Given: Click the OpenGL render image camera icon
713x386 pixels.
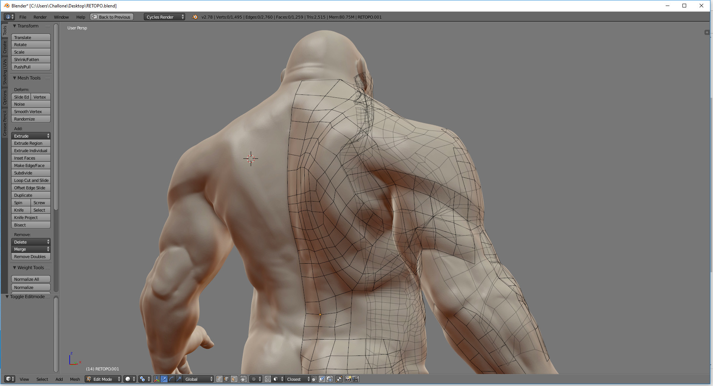Looking at the screenshot, I should tap(348, 379).
